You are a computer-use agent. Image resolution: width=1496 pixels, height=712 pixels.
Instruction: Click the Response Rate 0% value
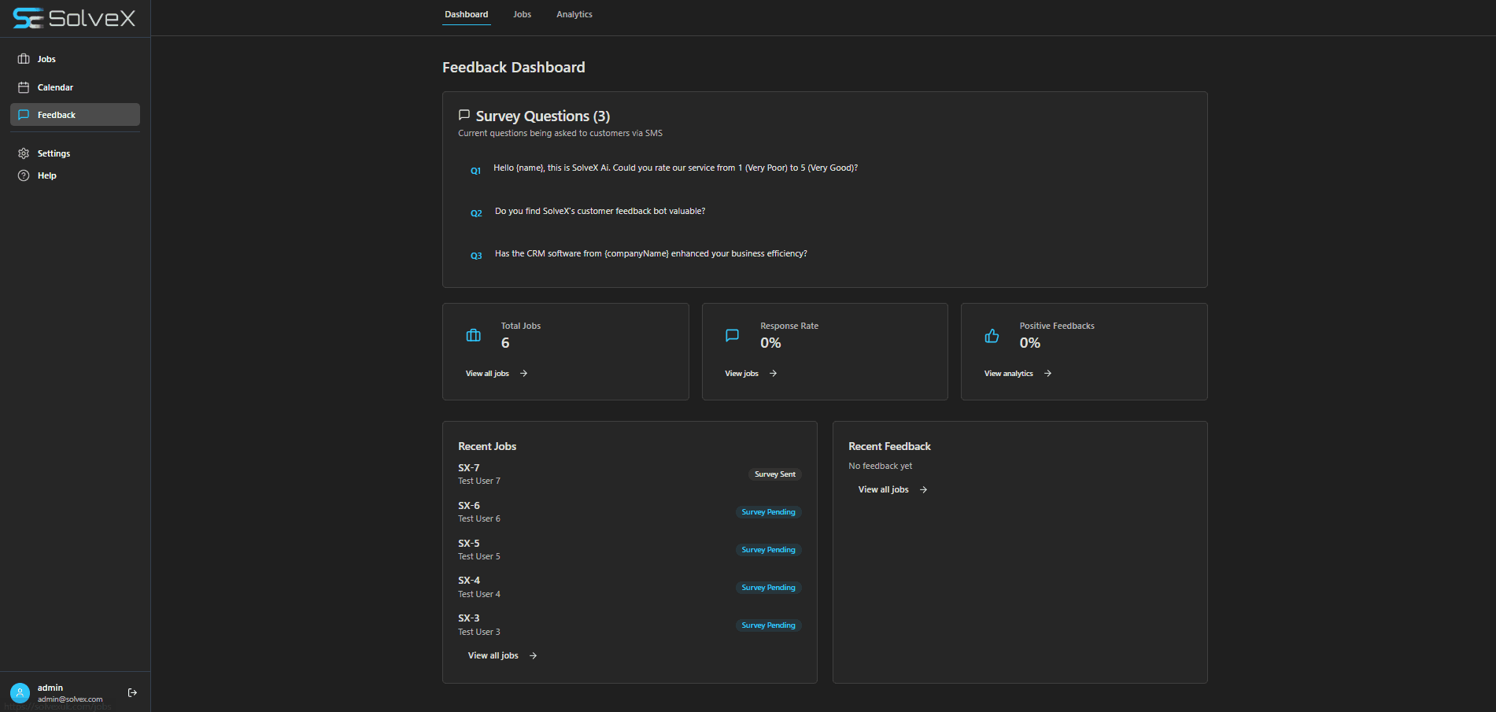point(770,343)
